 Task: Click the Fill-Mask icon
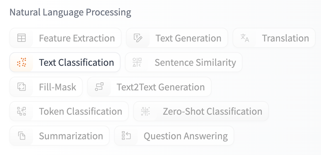coord(21,87)
